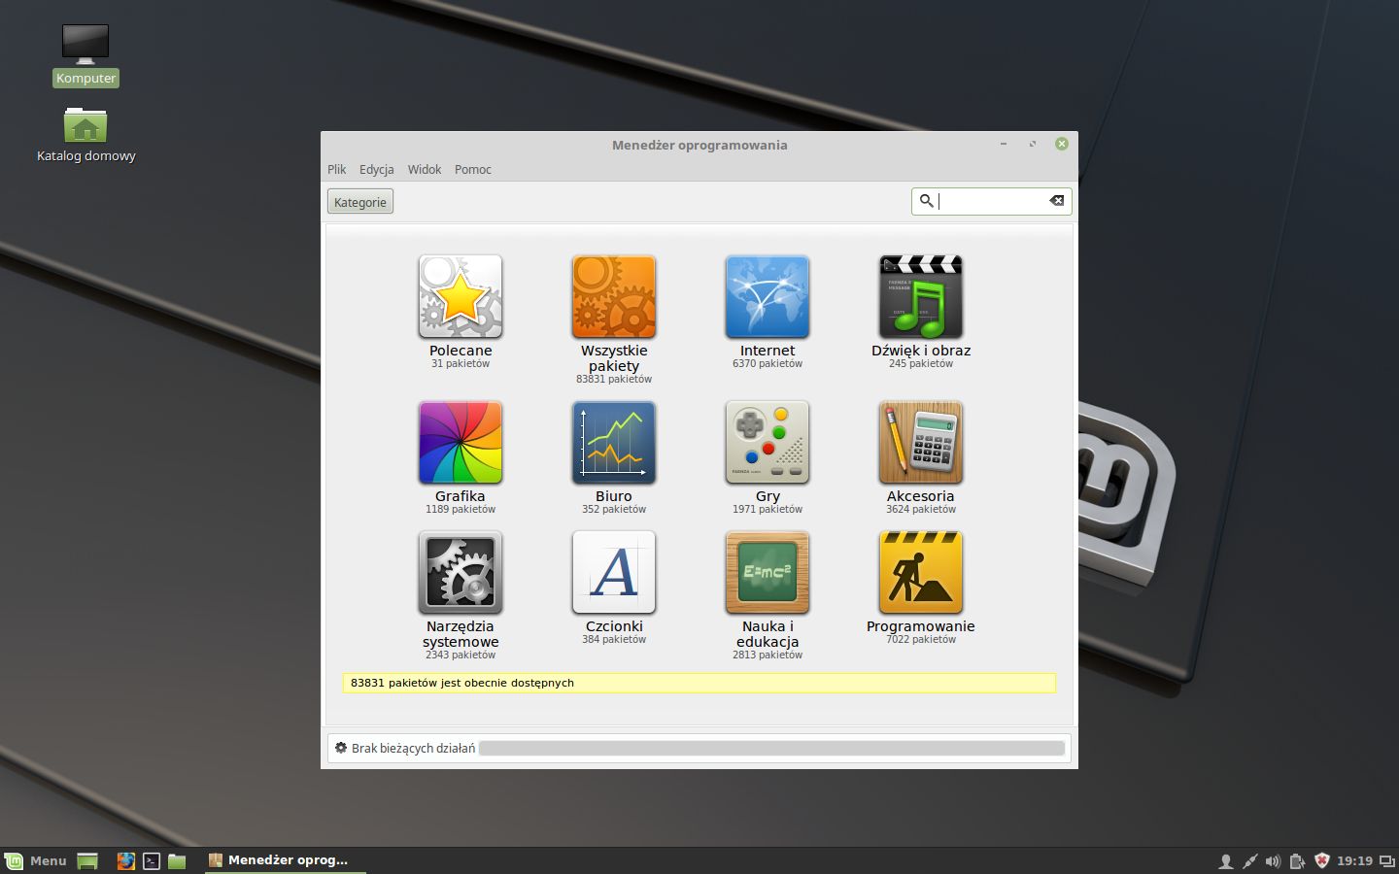This screenshot has height=874, width=1399.
Task: Open the Narzędzia systemowe gears icon
Action: point(461,572)
